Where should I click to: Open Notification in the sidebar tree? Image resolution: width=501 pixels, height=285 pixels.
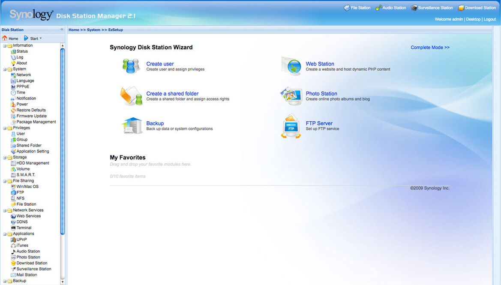click(x=26, y=99)
